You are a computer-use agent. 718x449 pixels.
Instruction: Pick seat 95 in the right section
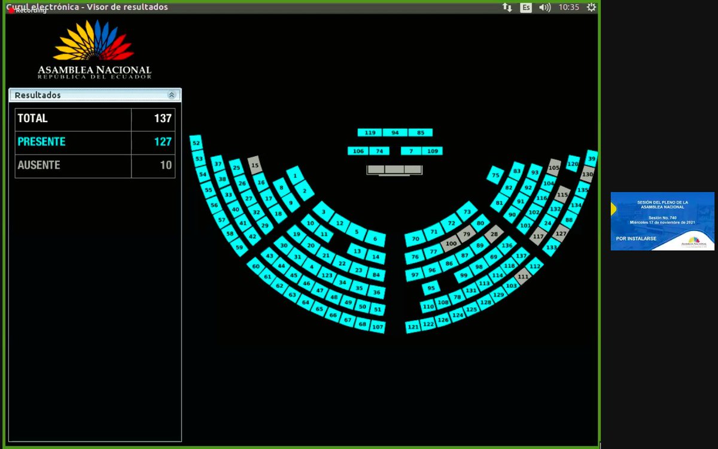(x=431, y=288)
